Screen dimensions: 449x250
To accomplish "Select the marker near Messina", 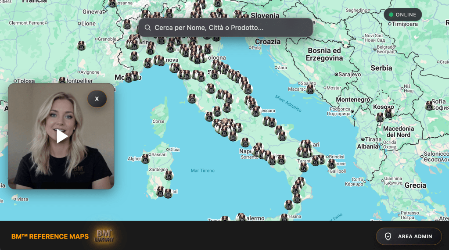I will click(x=284, y=217).
